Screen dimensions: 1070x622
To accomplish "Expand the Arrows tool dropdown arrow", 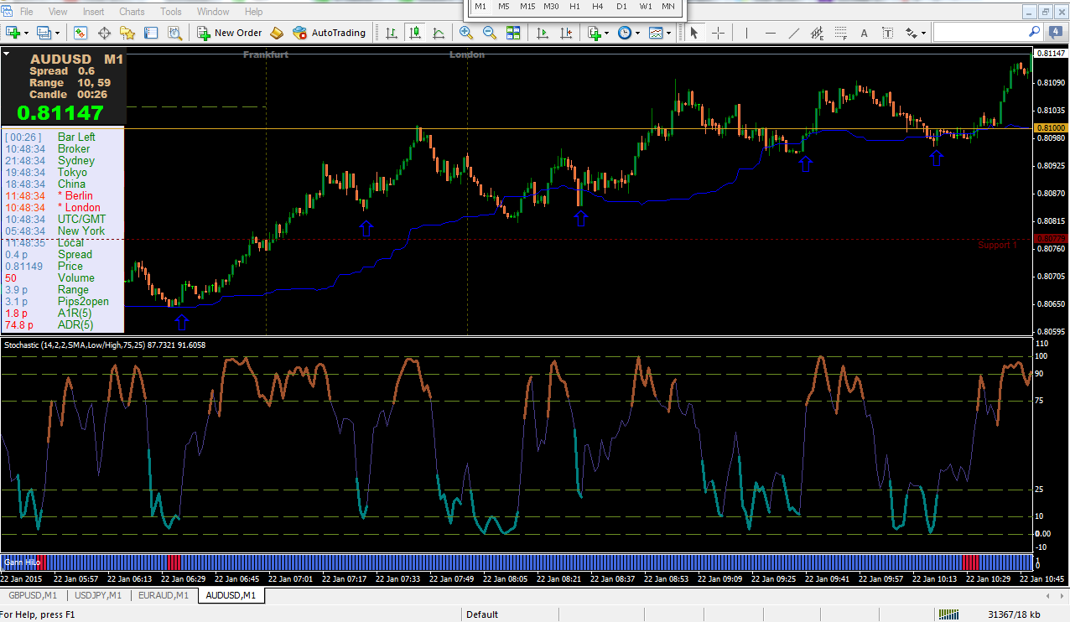I will tap(924, 33).
